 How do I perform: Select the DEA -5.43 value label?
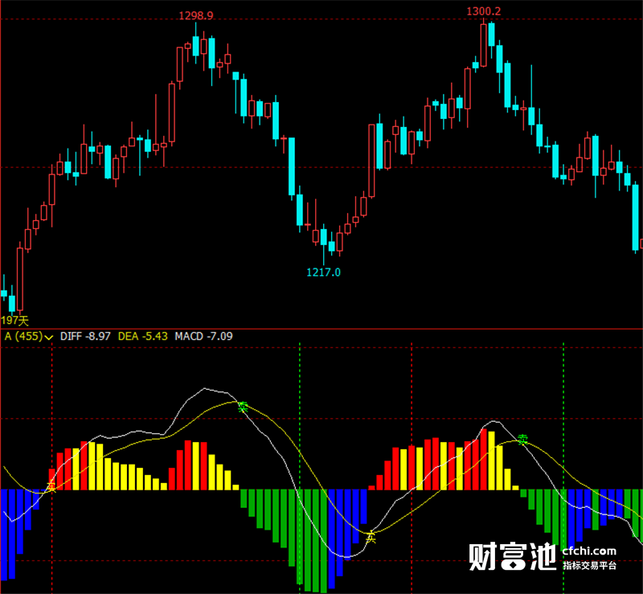point(143,336)
